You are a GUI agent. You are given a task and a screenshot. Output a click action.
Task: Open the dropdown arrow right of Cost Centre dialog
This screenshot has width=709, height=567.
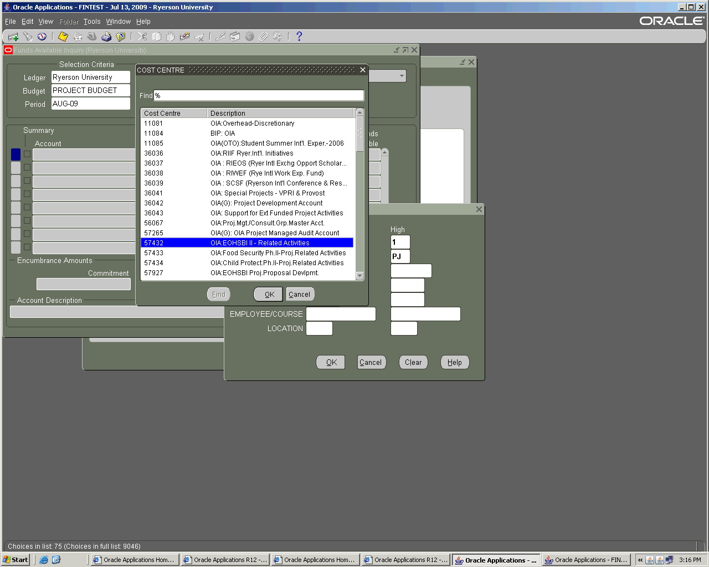click(x=402, y=76)
